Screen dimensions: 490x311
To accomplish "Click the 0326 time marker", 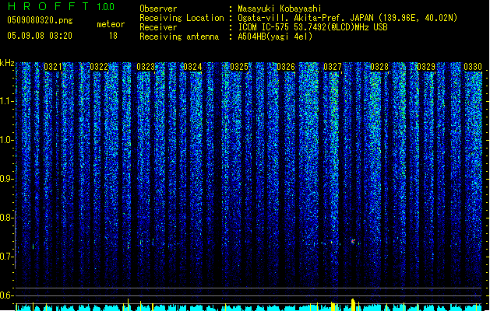I will pos(286,67).
